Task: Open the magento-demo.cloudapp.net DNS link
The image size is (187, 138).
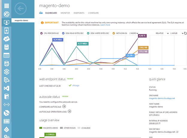Action: click(162, 98)
